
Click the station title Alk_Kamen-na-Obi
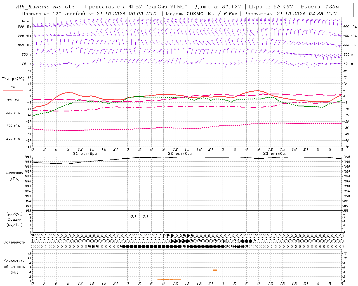pyautogui.click(x=45, y=7)
